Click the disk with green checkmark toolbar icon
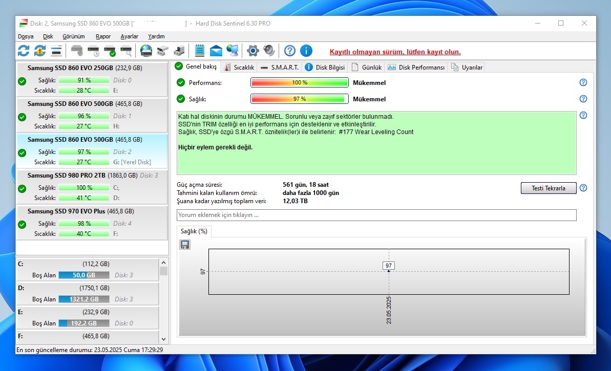 point(110,51)
